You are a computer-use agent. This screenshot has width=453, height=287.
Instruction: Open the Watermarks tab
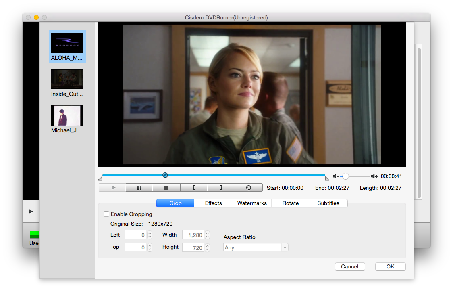click(252, 203)
